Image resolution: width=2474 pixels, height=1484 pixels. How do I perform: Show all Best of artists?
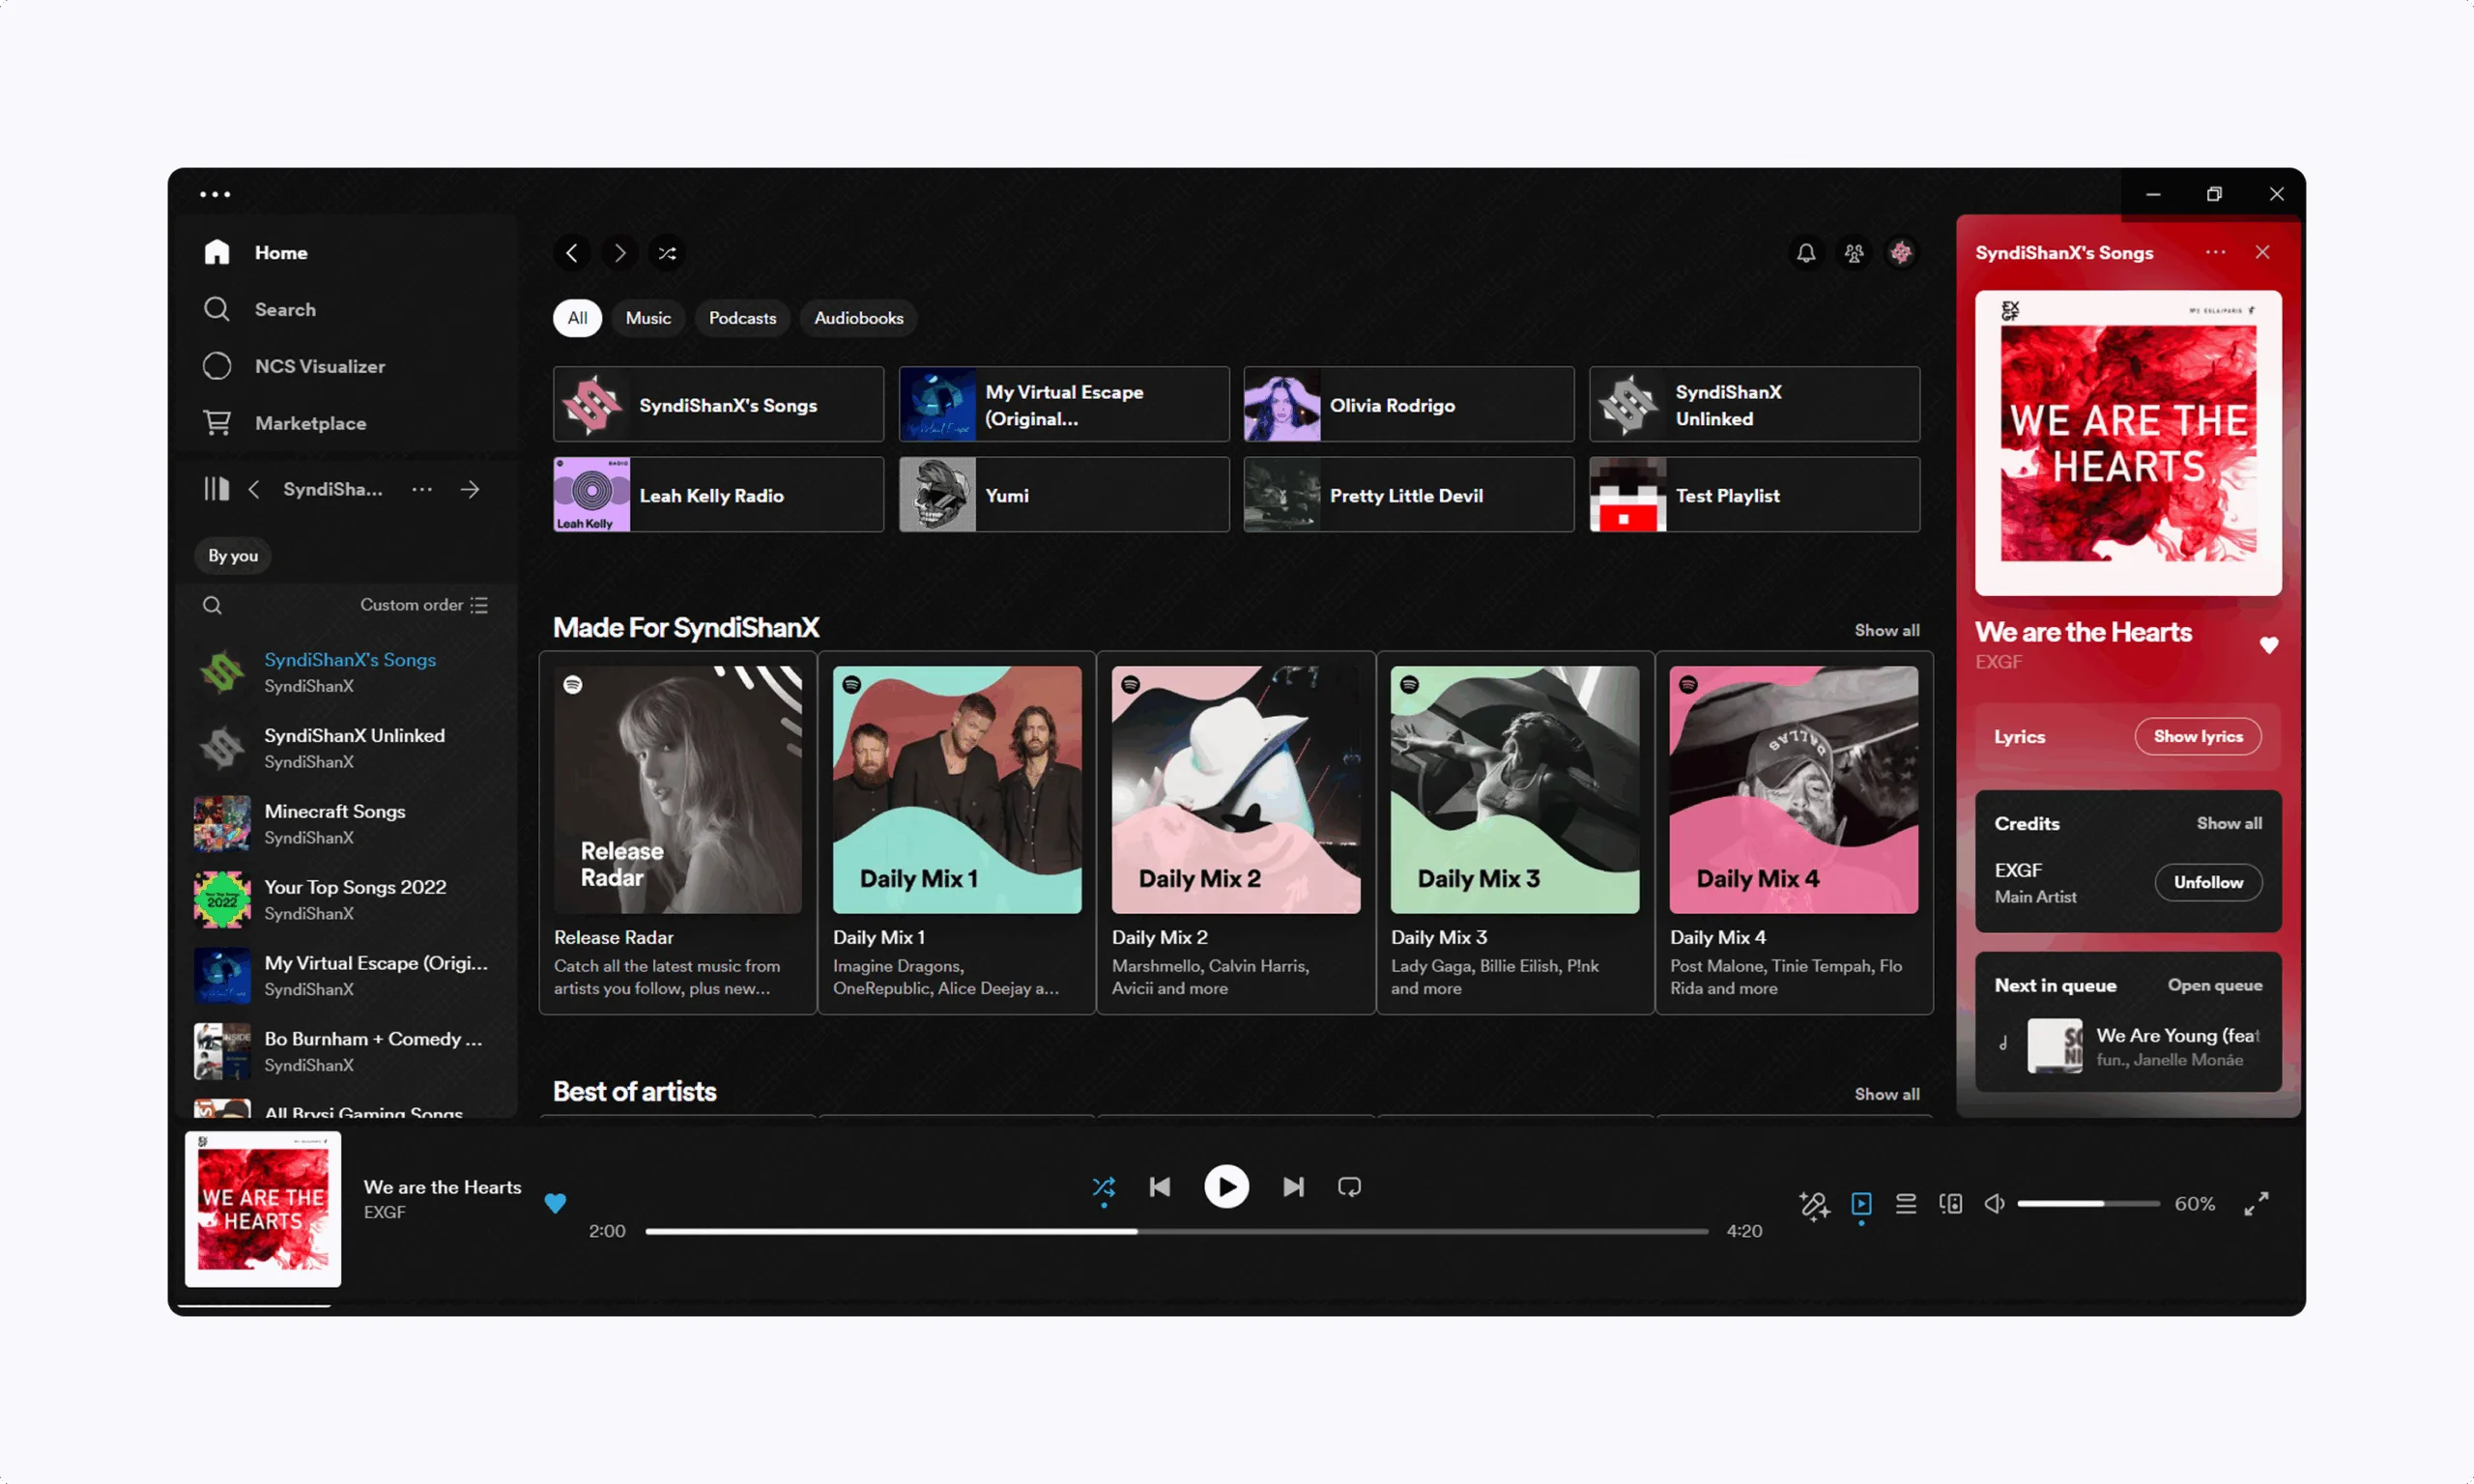(x=1886, y=1094)
